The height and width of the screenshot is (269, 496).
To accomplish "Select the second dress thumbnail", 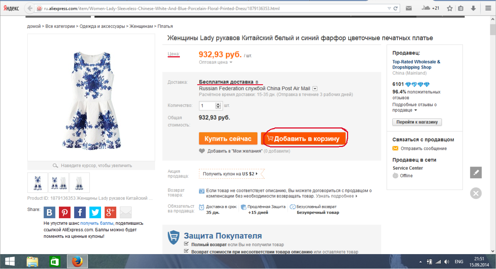I will [x=59, y=182].
